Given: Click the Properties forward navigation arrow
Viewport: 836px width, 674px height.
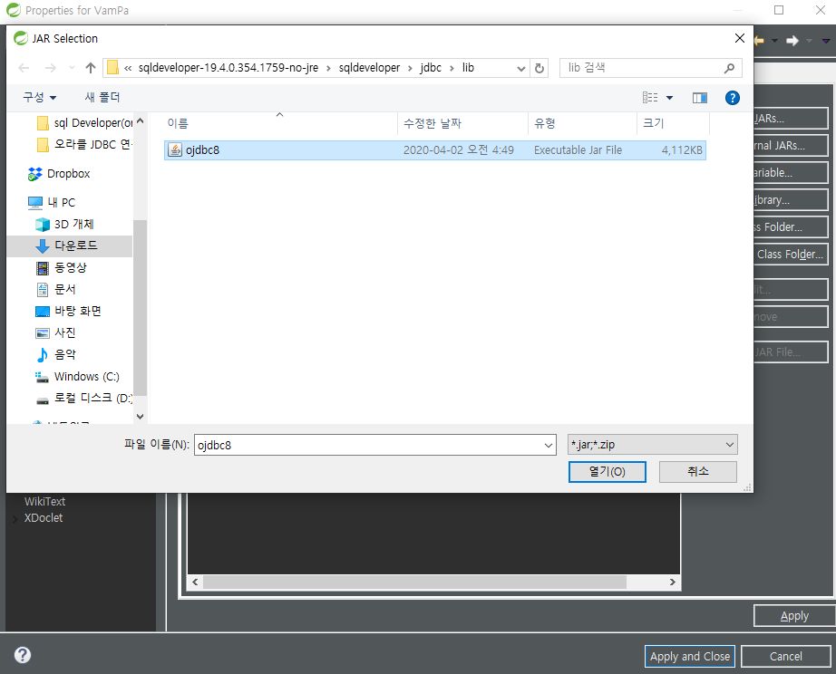Looking at the screenshot, I should pos(792,41).
